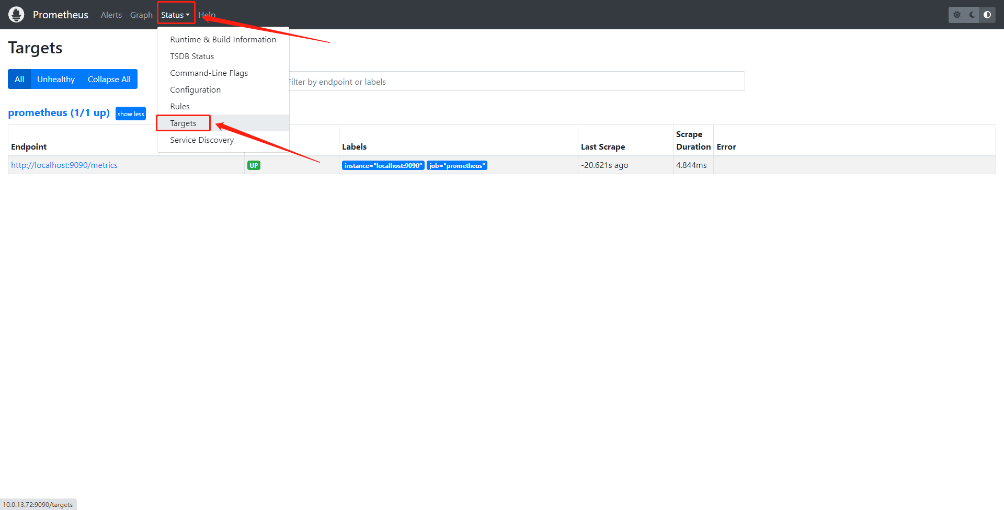This screenshot has width=1004, height=510.
Task: Select Command-Line Flags menu entry
Action: (223, 73)
